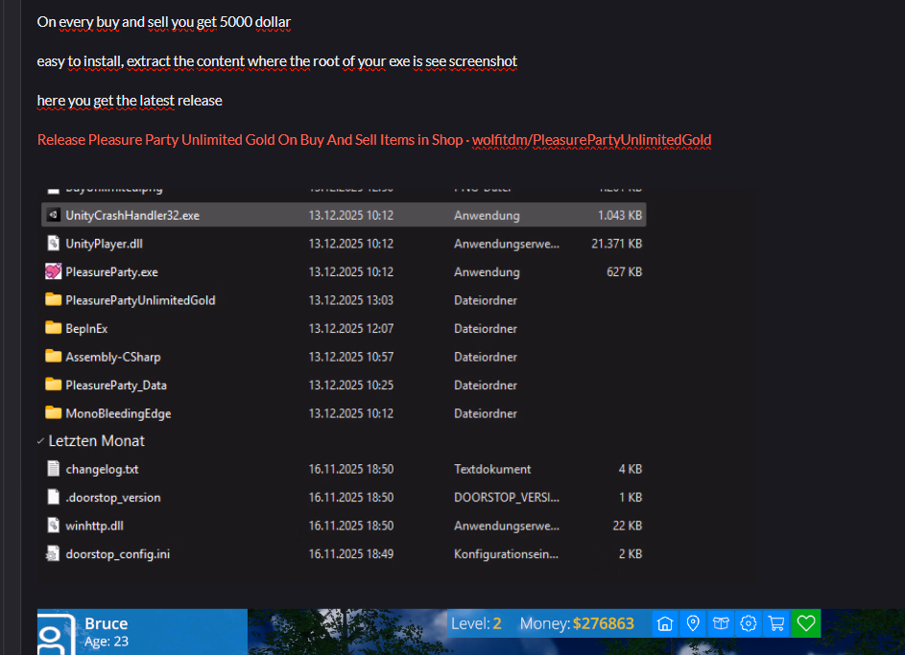Click the MonoBleedingEdge folder icon
This screenshot has height=655, width=905.
pos(54,413)
